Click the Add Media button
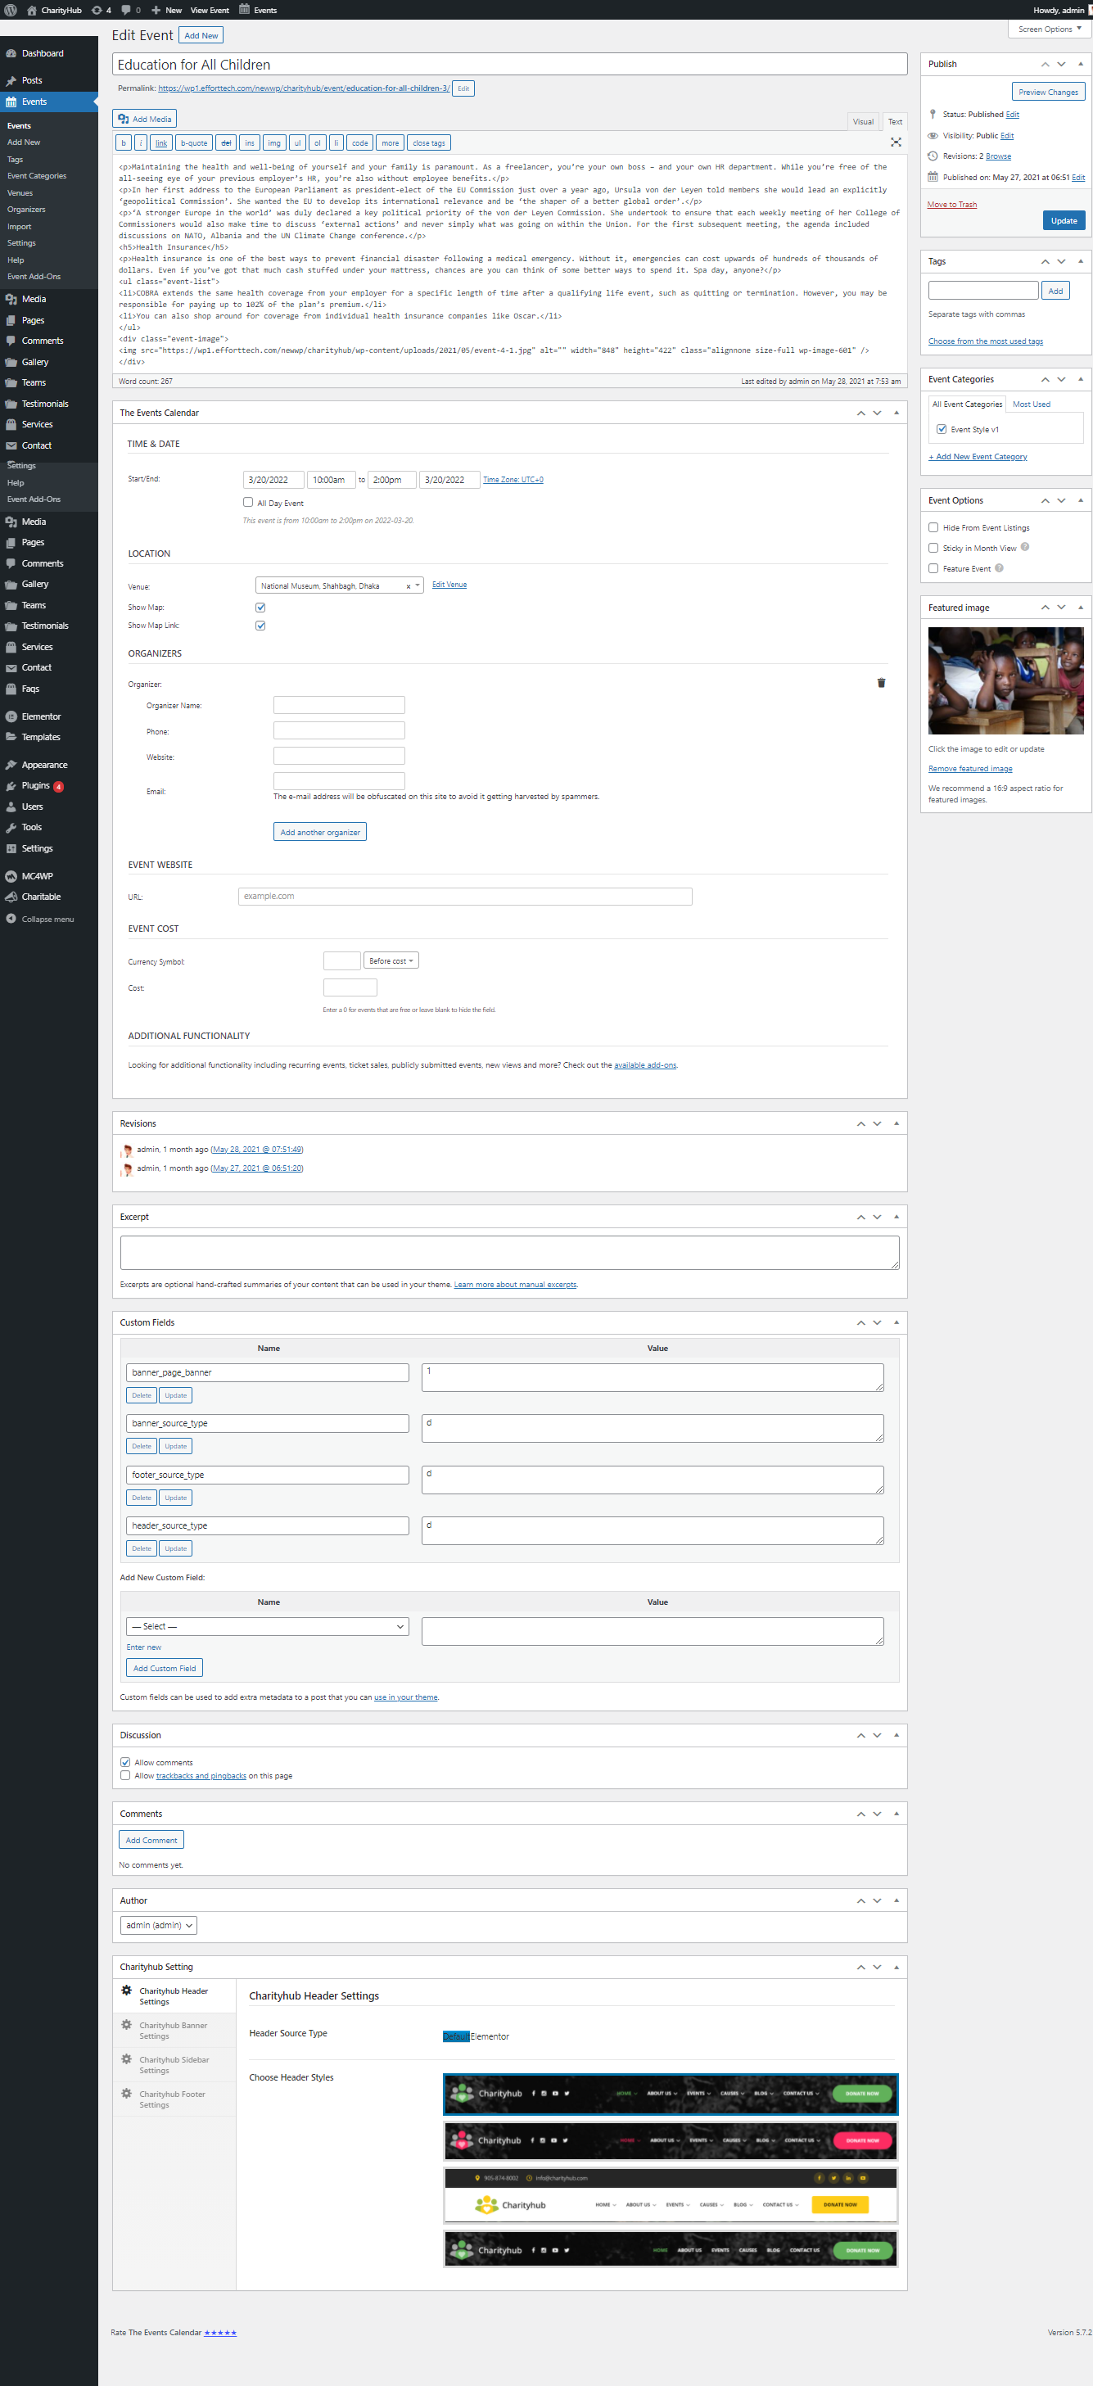 [x=144, y=119]
